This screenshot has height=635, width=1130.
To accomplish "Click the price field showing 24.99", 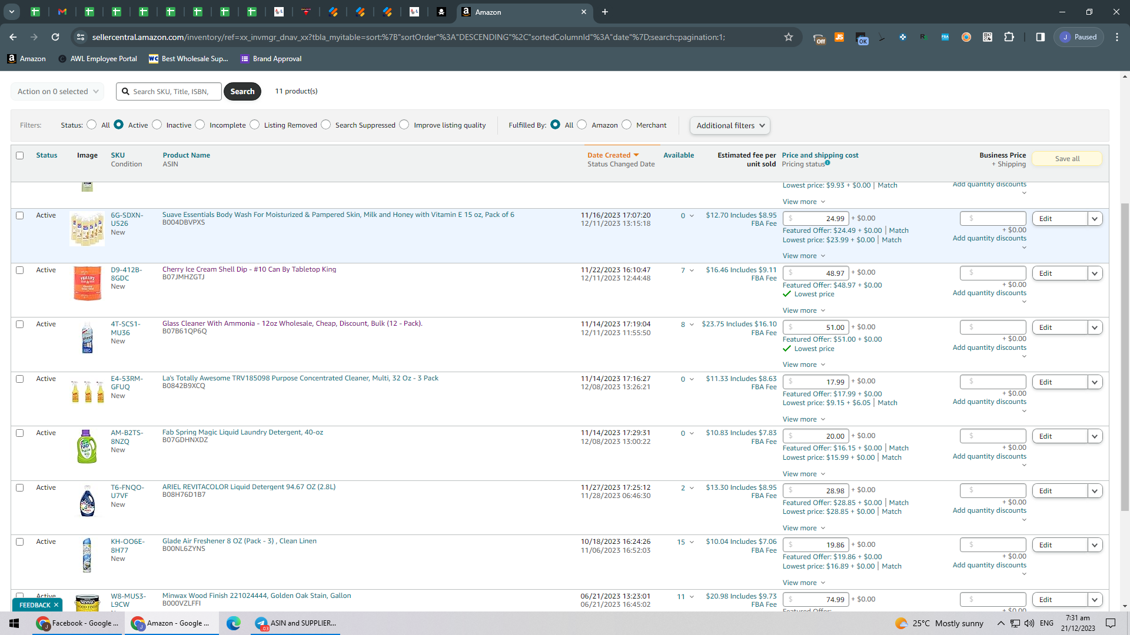I will 816,219.
